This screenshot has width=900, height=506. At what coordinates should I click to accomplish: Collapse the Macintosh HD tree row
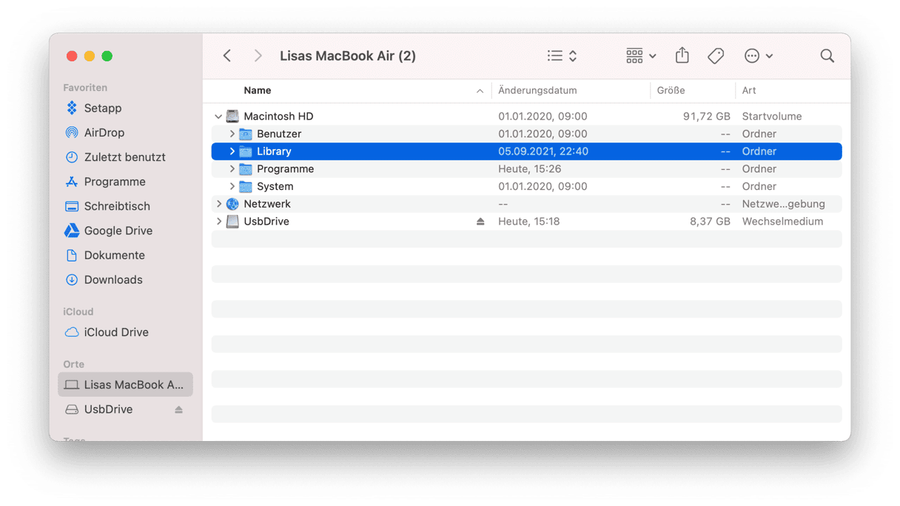click(218, 117)
